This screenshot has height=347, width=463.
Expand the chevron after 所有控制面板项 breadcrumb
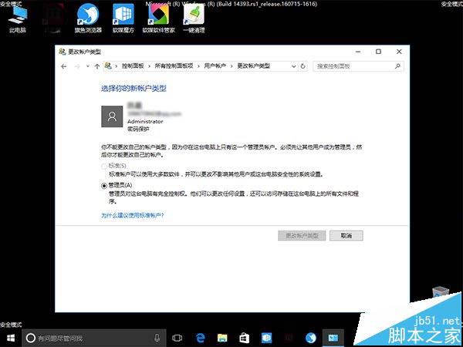tap(199, 66)
